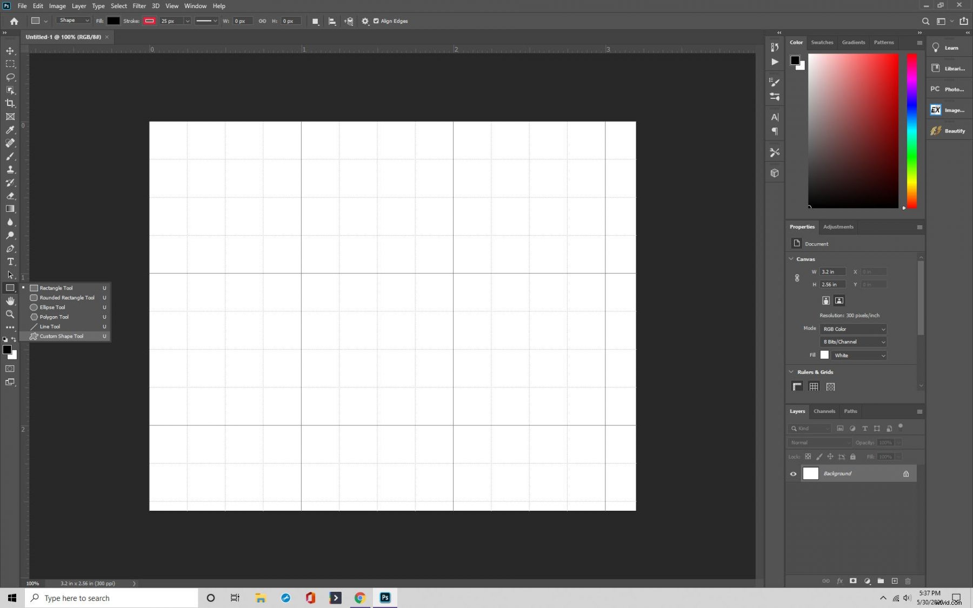
Task: Open Google Chrome from the taskbar
Action: point(359,598)
